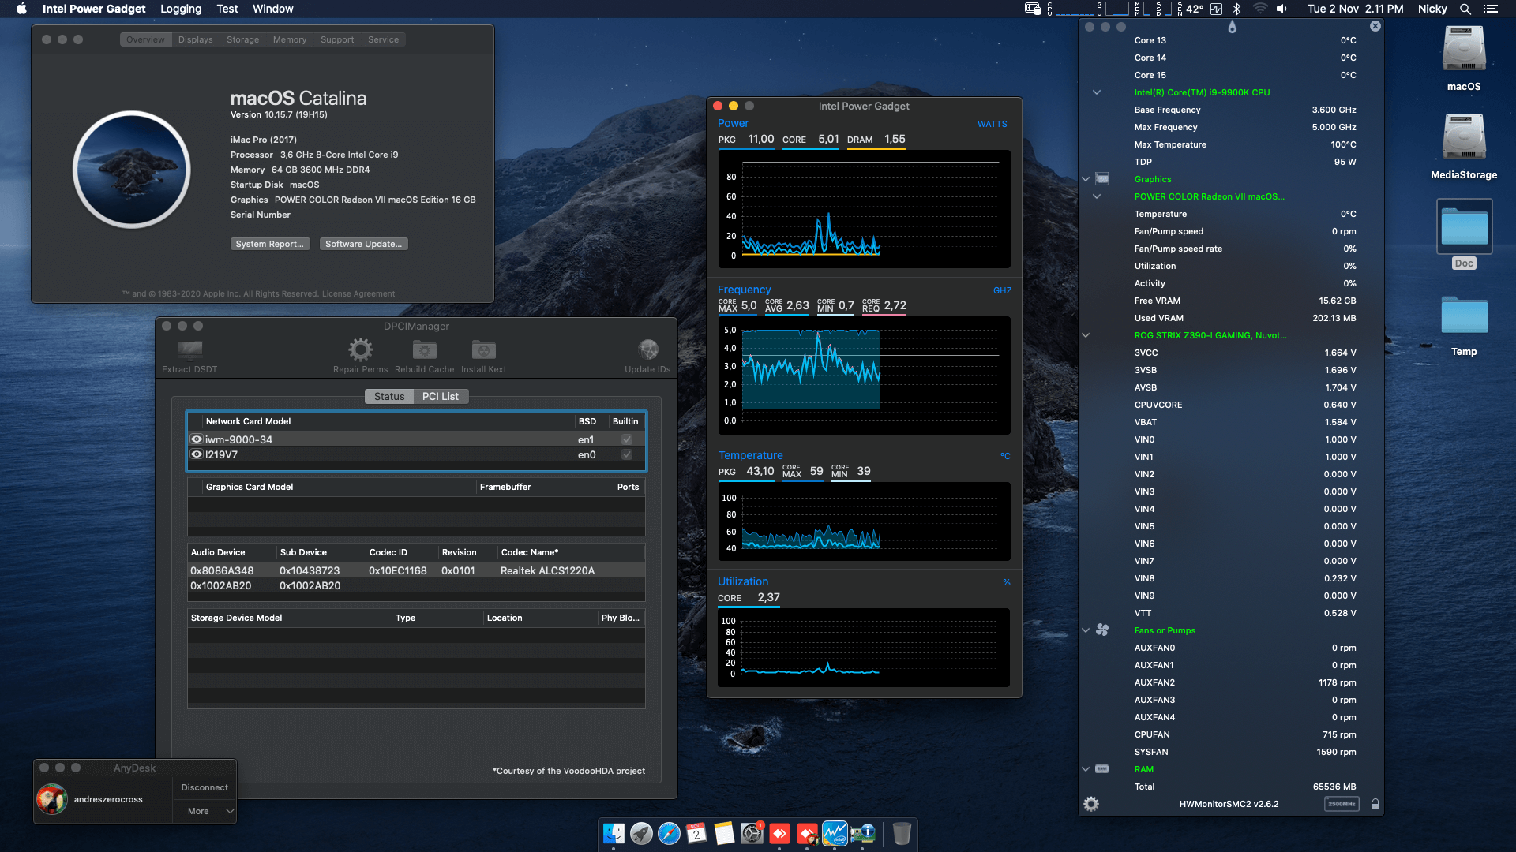
Task: Select Realtek ALCS1220A audio device row
Action: pos(416,570)
